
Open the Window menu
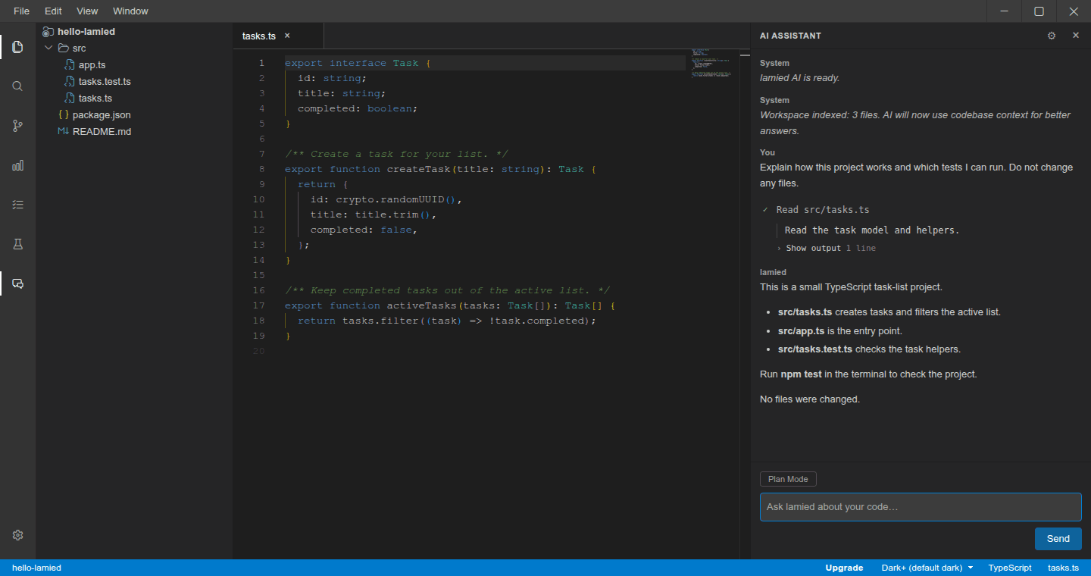coord(130,11)
